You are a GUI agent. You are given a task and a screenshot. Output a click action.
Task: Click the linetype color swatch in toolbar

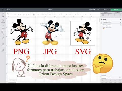20,15
